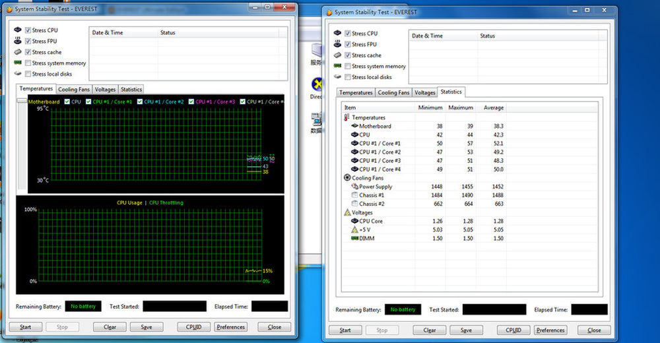Click the Temperatures thermometer icon in statistics
660x343 pixels.
[x=347, y=117]
